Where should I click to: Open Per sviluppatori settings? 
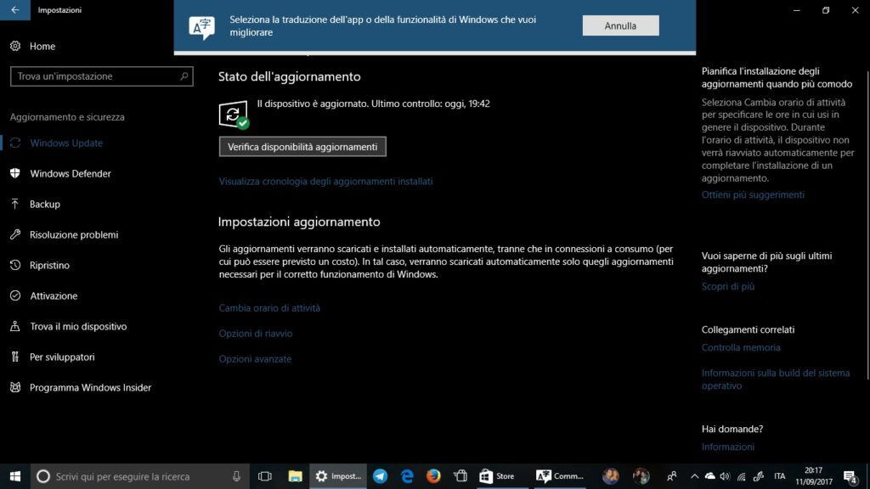tap(62, 357)
